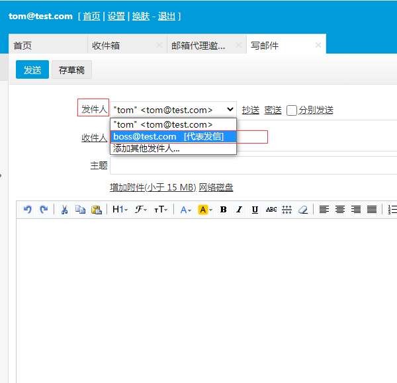Open the yellow highlight color dropdown
Screen dimensions: 397x383
[205, 210]
